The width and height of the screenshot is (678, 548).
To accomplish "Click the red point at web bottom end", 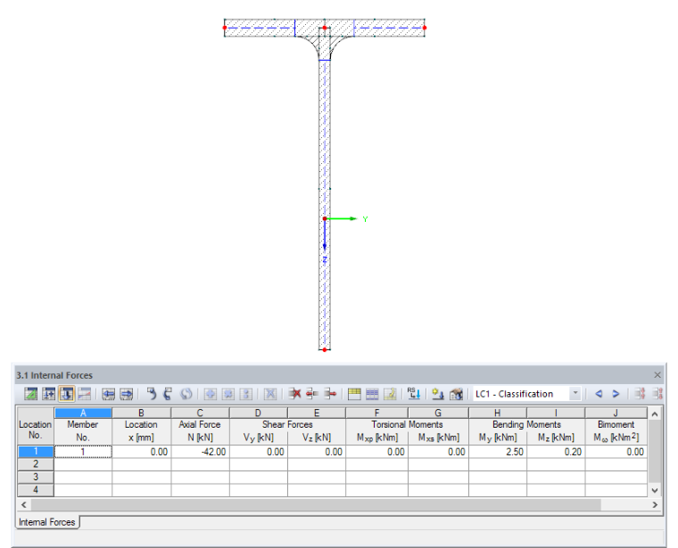I will click(x=325, y=350).
